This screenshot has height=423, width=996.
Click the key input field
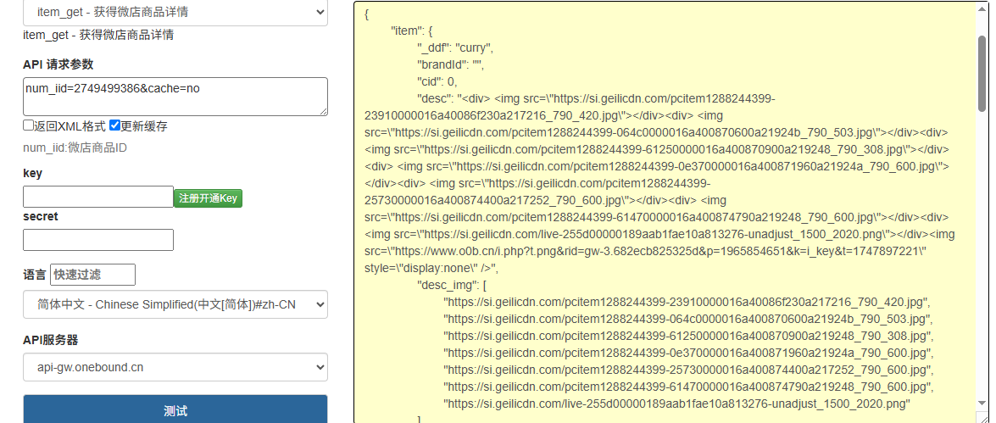97,197
